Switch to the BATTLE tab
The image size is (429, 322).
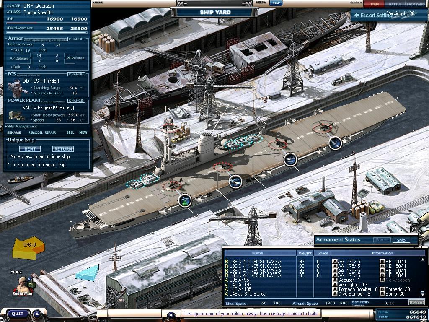tap(395, 4)
